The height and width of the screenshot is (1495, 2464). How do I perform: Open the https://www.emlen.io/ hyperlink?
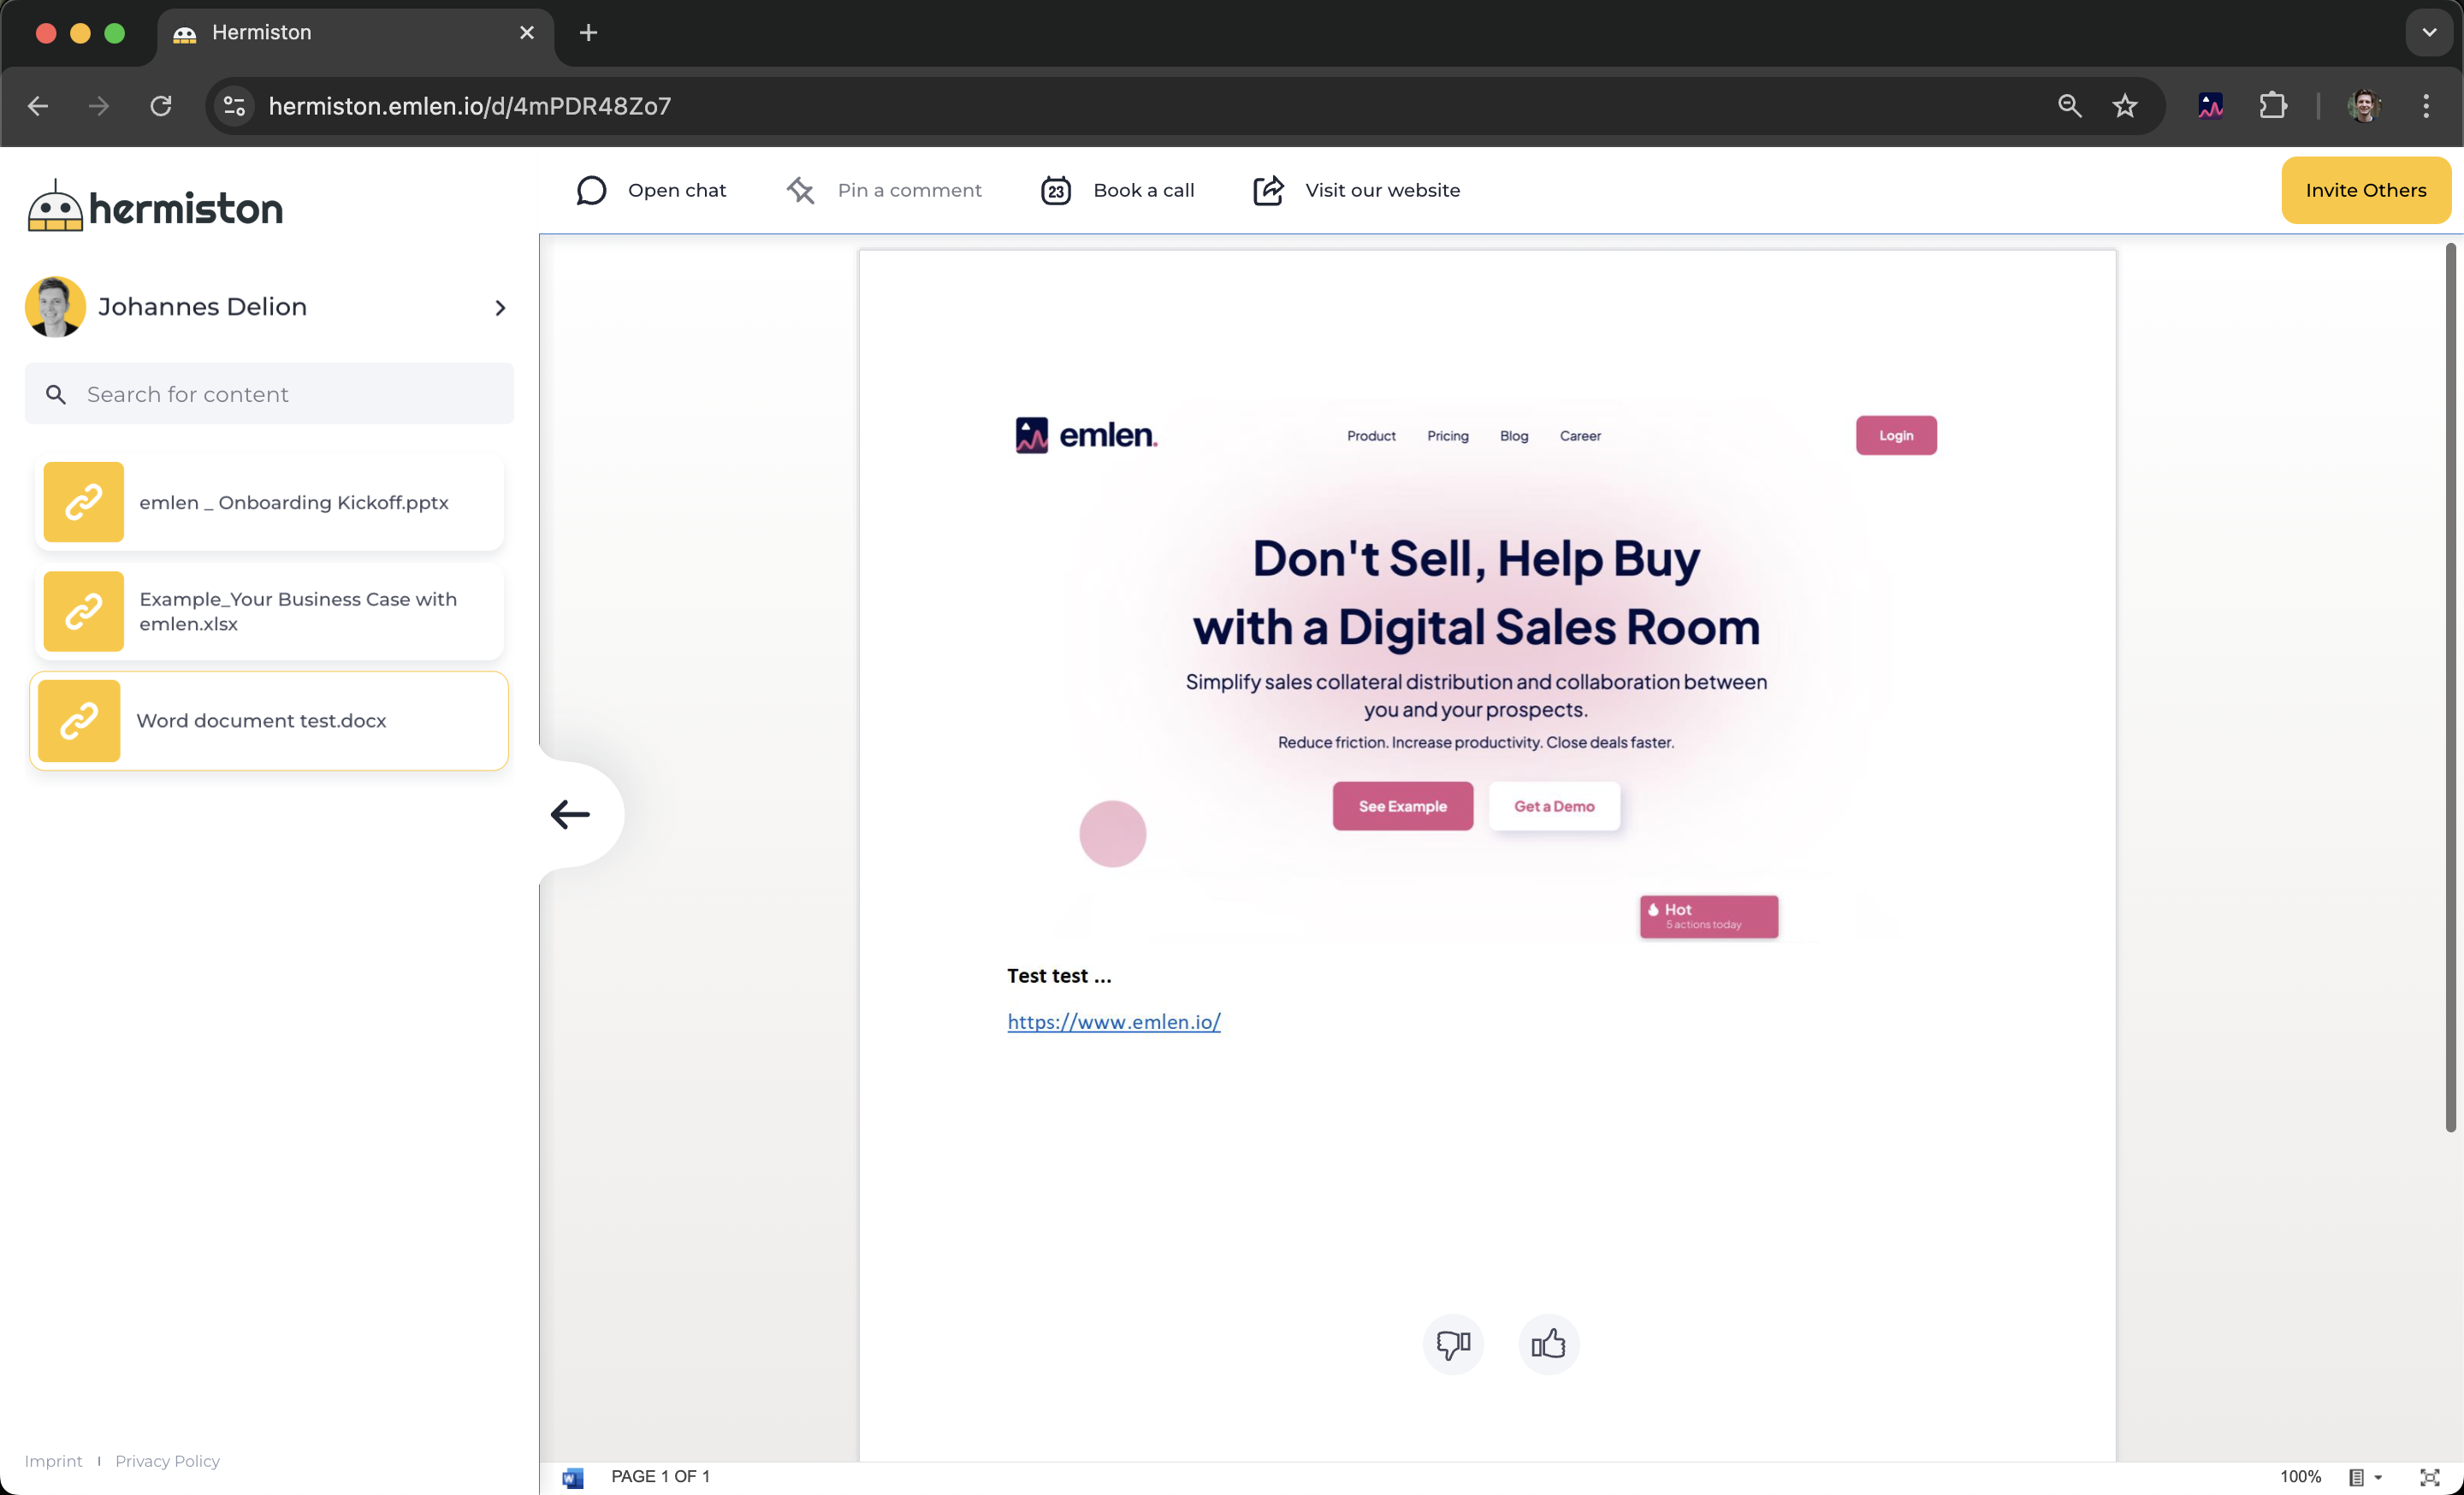click(x=1113, y=1021)
